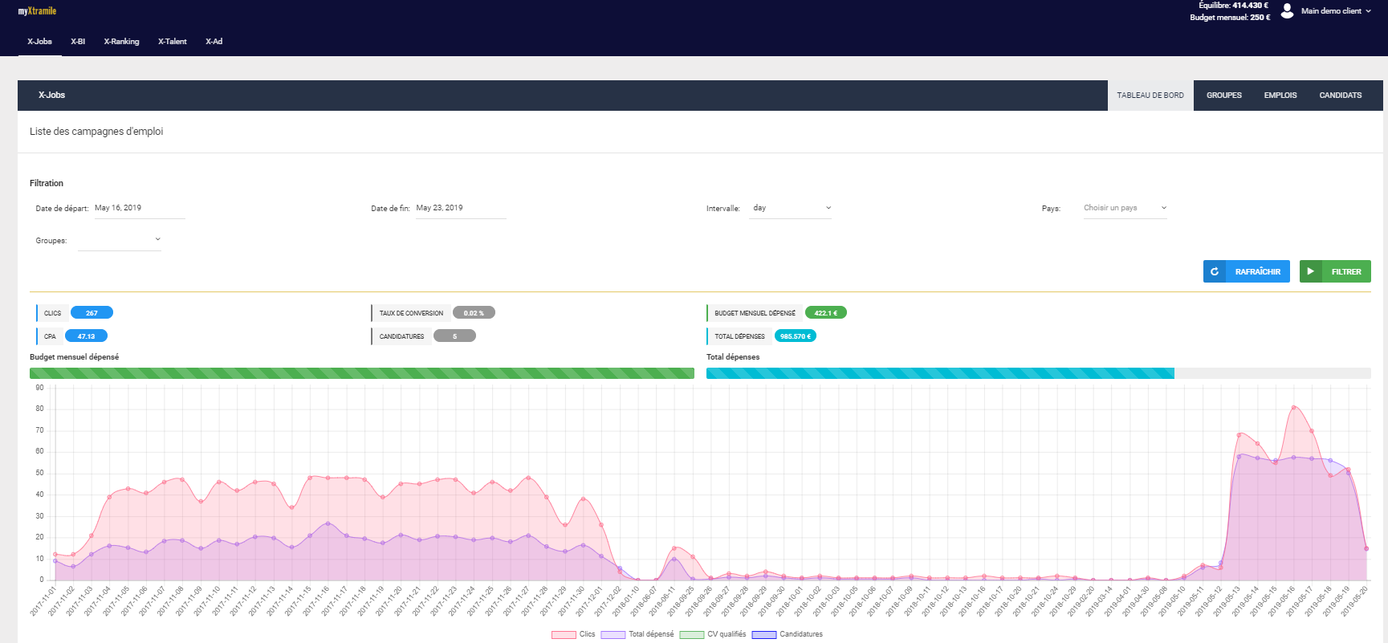Click the Candidatures value 5 badge
Screen dimensions: 1388x643
(454, 336)
